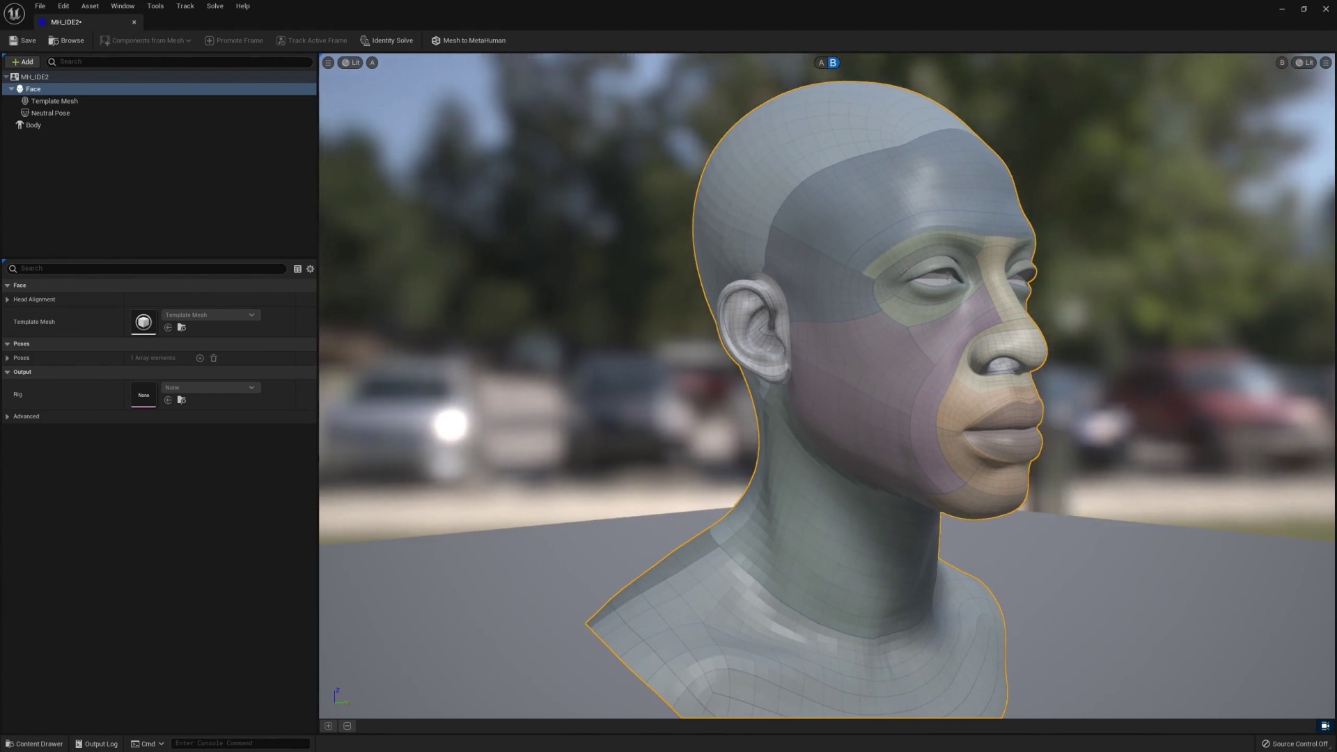Click the Add button in tree panel
Viewport: 1337px width, 752px height.
[22, 62]
